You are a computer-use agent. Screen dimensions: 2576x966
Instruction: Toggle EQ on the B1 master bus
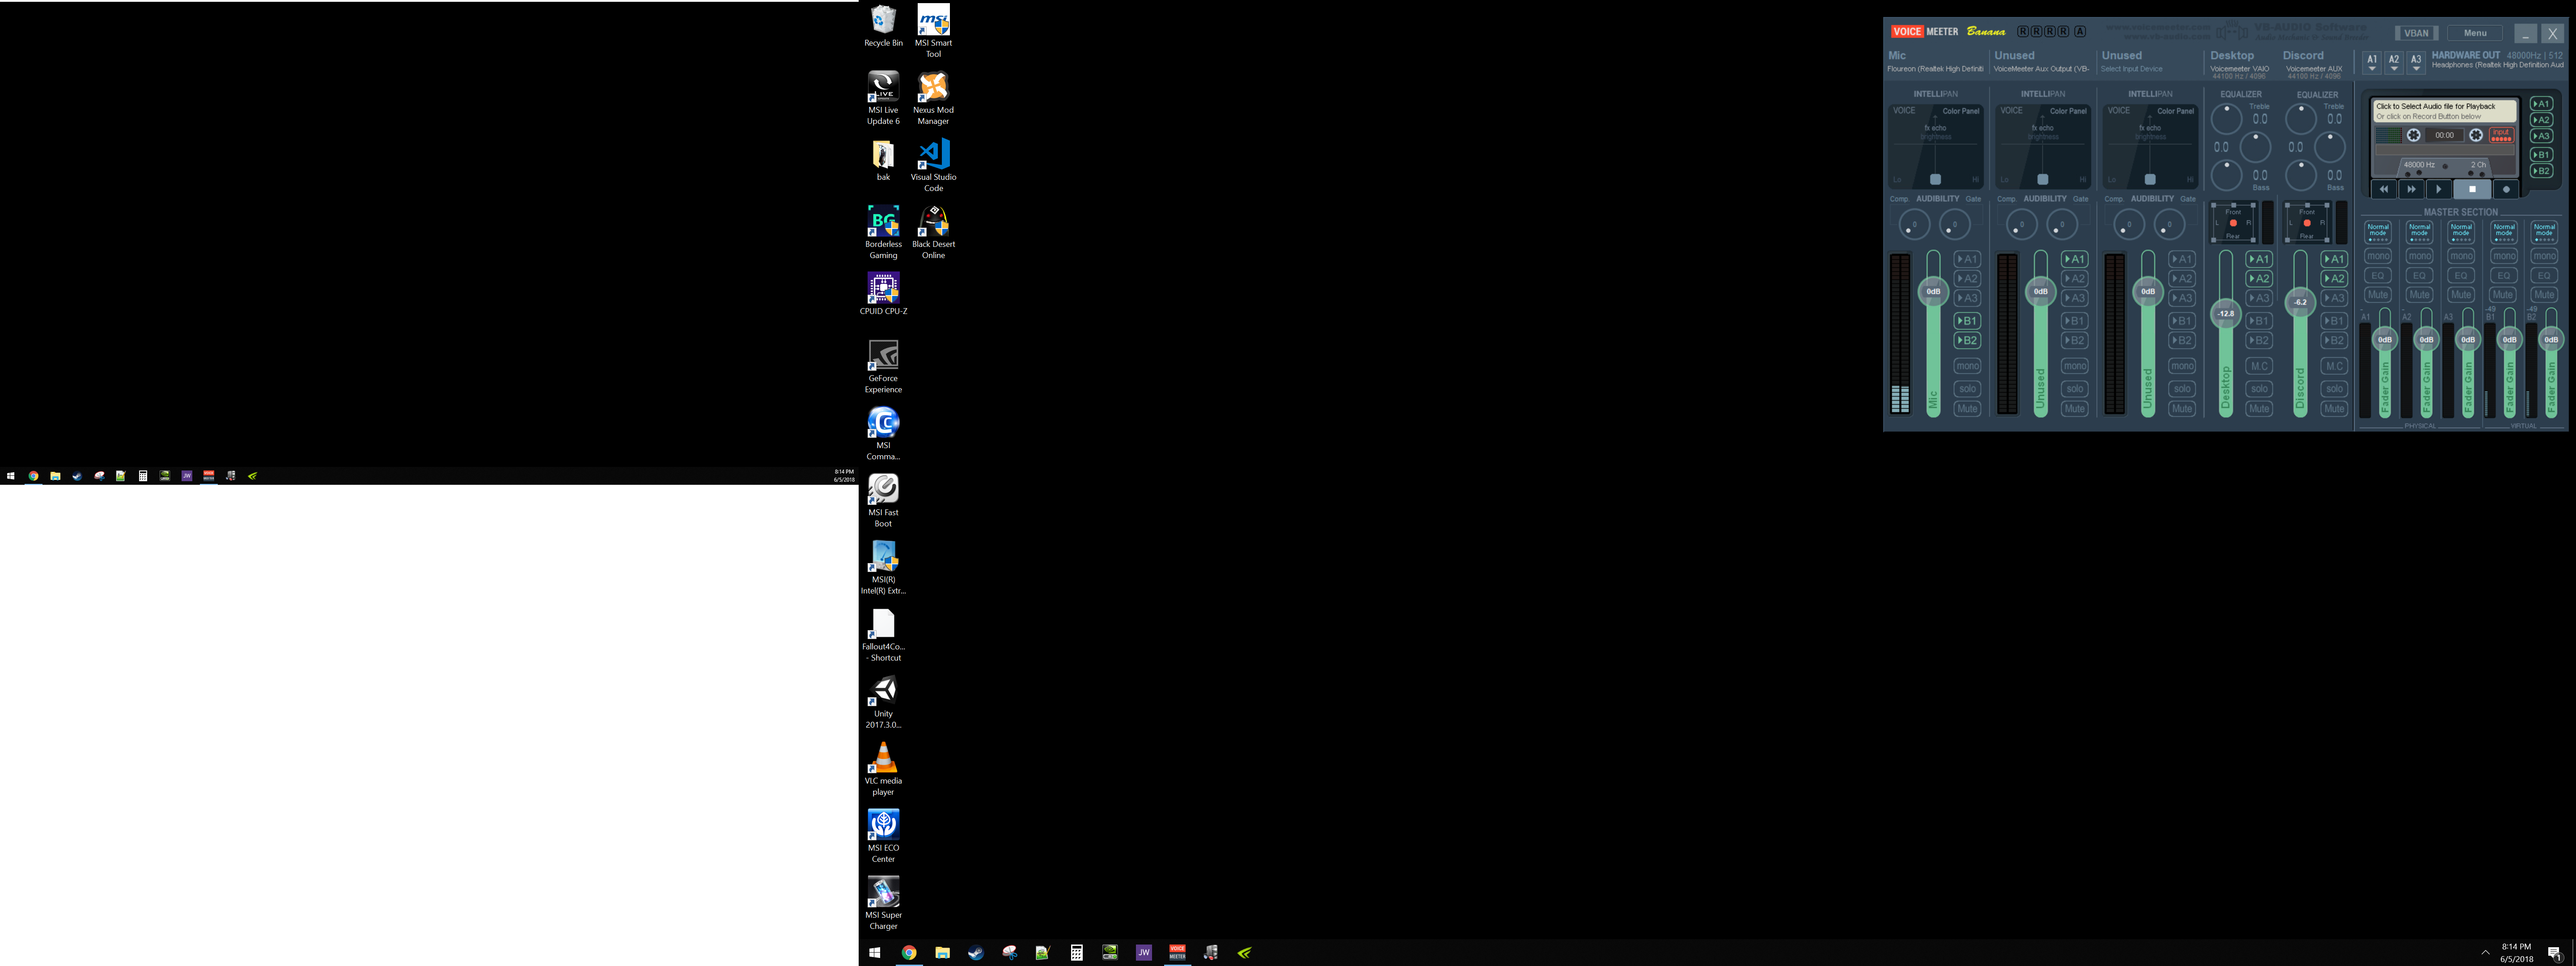coord(2503,276)
